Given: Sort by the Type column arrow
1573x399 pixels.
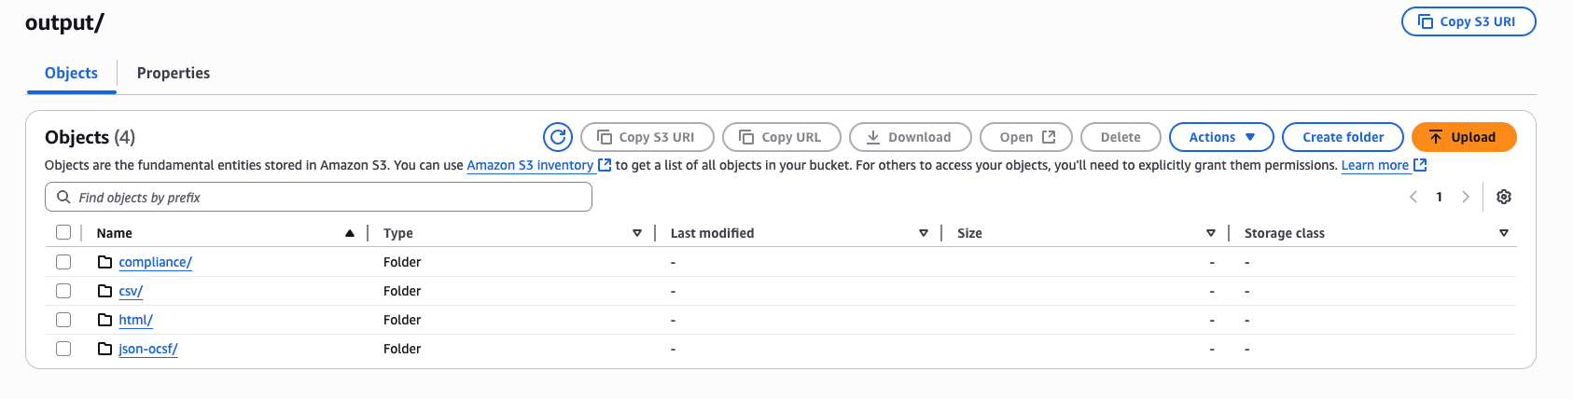Looking at the screenshot, I should tap(637, 233).
